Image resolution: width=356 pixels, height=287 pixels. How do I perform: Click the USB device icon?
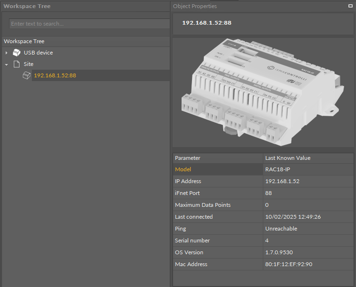point(16,53)
